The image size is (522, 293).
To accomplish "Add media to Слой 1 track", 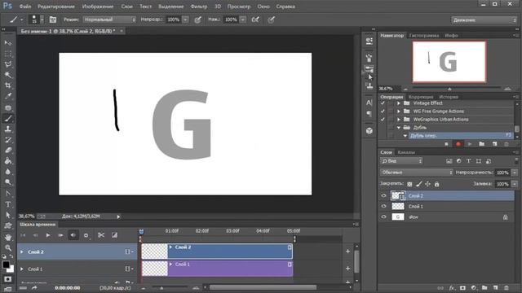I will click(347, 268).
